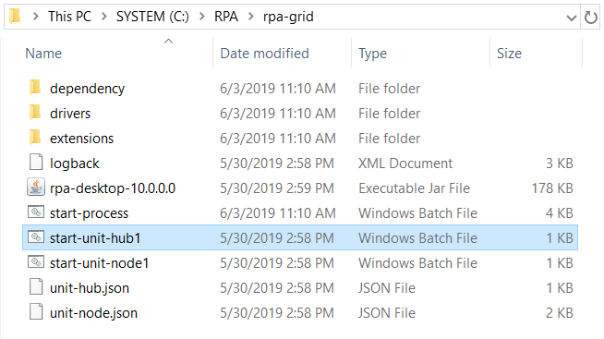Navigate to RPA breadcrumb
604x339 pixels.
pyautogui.click(x=226, y=17)
